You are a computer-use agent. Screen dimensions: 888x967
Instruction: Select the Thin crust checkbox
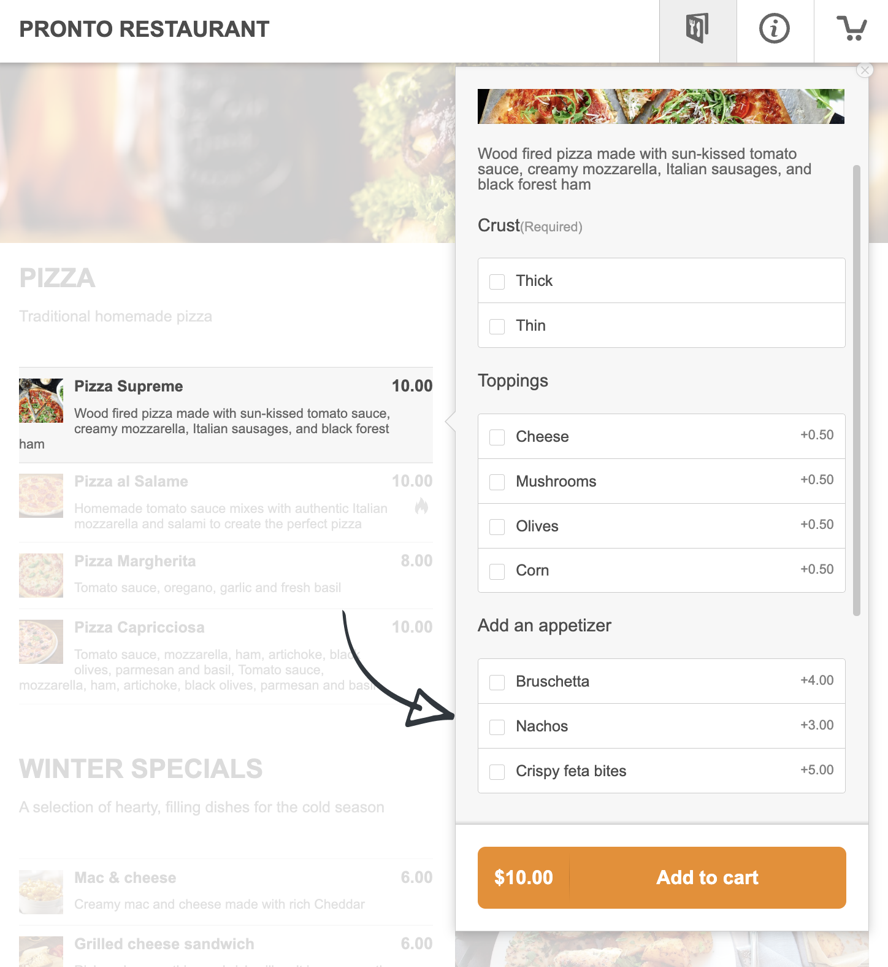pyautogui.click(x=497, y=326)
